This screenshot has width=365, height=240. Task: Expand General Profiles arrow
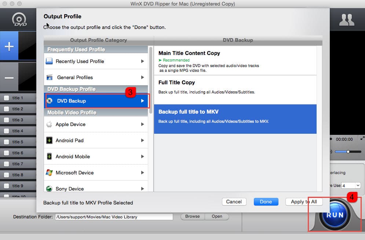pyautogui.click(x=142, y=77)
